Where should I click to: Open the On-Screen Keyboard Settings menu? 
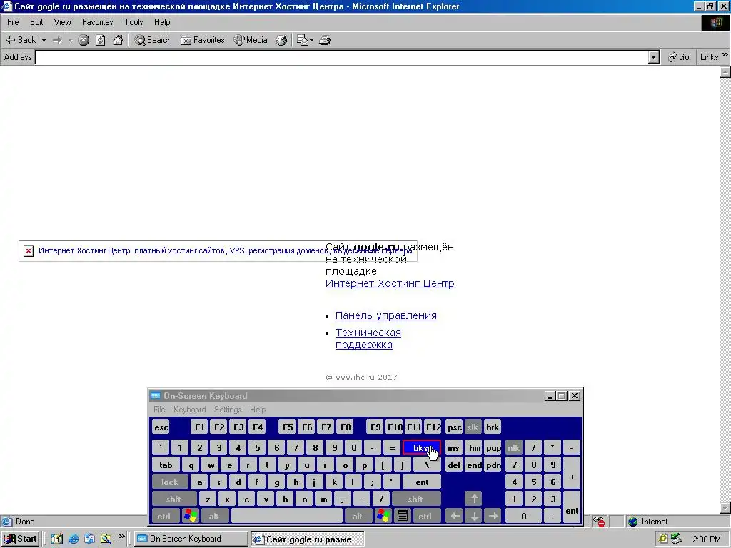(x=228, y=410)
